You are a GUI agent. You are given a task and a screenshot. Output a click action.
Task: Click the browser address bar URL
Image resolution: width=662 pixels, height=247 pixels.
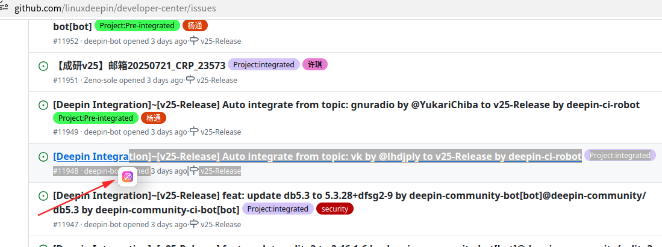click(x=115, y=8)
